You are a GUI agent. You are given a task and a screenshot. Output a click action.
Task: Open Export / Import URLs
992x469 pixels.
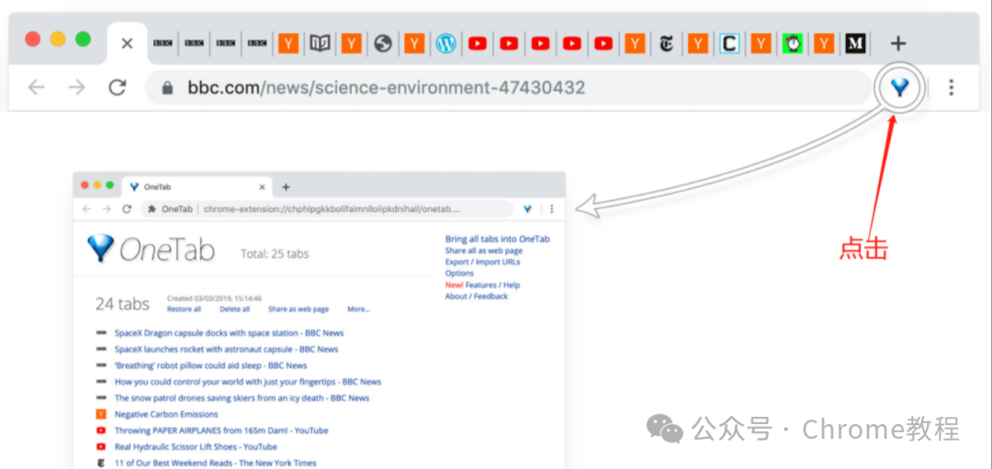(x=483, y=262)
